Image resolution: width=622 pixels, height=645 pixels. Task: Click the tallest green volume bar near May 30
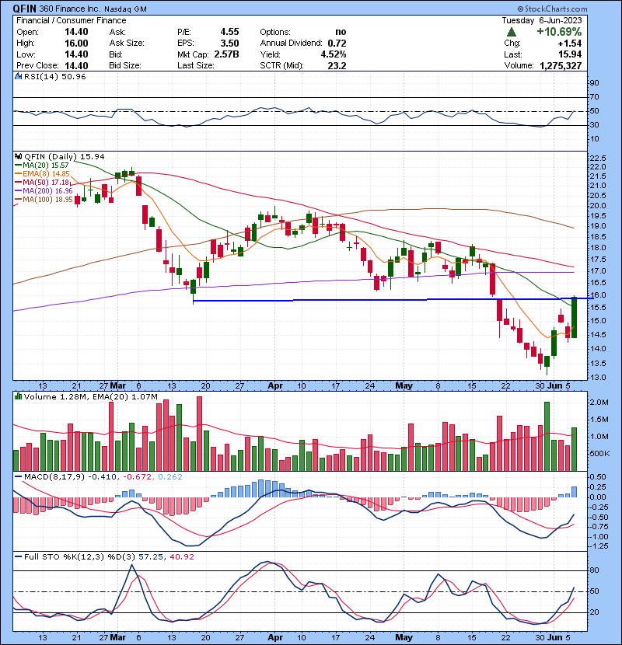(547, 436)
